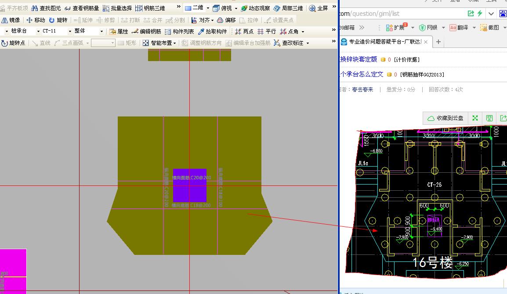Screen dimensions: 507x294
Task: Open 查看钢筋量 rebar quantity view
Action: (x=82, y=8)
